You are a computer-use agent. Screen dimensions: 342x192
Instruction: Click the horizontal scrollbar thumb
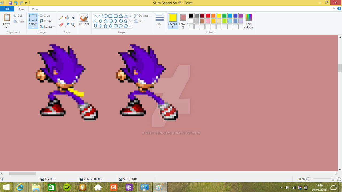22,174
